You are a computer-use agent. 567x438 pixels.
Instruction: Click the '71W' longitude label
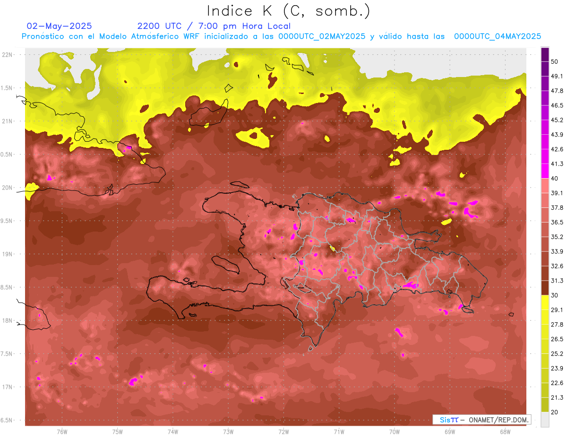(339, 431)
